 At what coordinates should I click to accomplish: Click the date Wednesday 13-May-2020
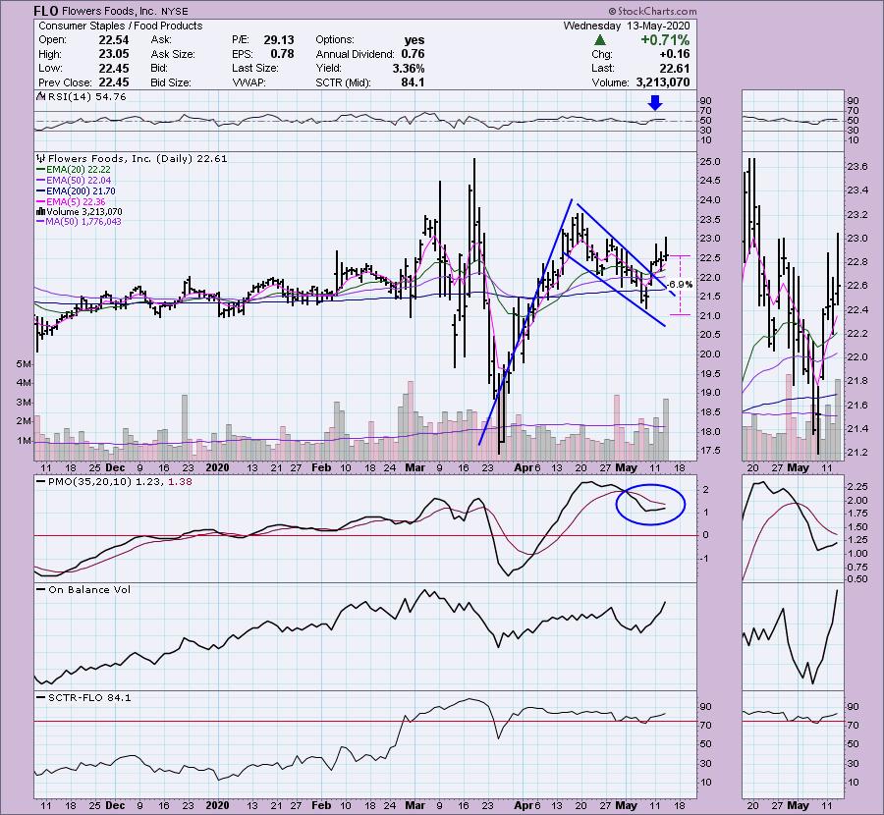pyautogui.click(x=627, y=26)
